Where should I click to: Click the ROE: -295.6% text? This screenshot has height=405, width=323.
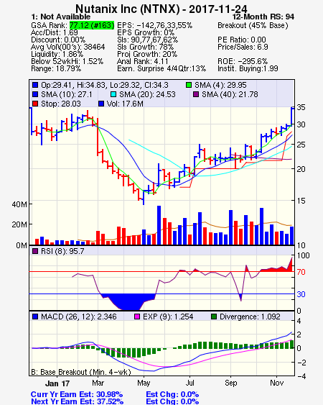pos(243,61)
